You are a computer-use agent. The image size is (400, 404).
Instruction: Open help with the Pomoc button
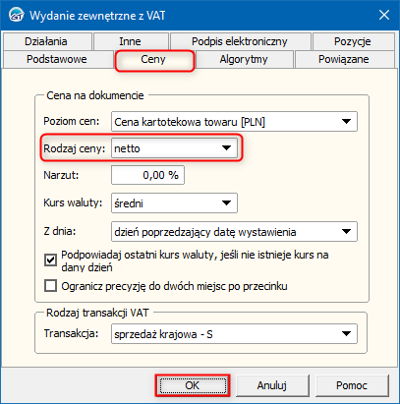tap(352, 385)
